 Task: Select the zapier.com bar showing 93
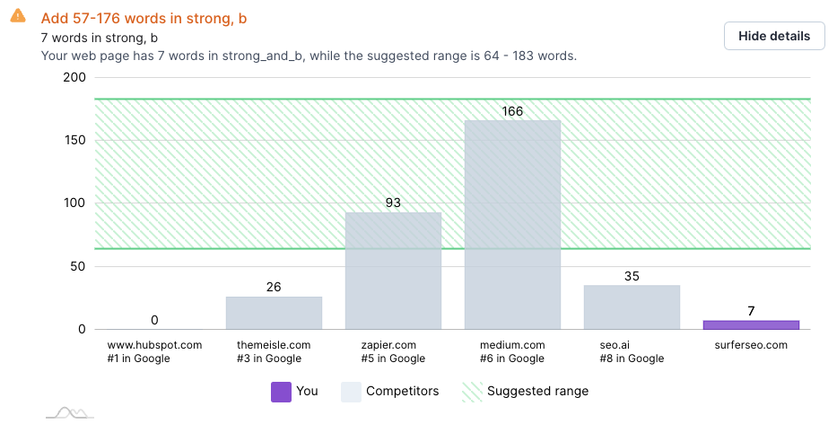point(393,270)
